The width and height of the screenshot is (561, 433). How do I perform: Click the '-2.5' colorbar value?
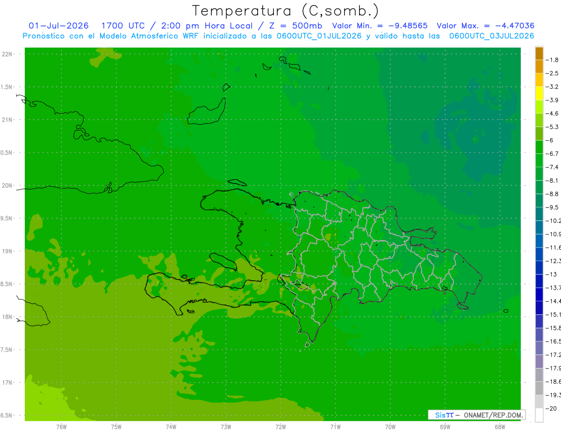coord(552,73)
